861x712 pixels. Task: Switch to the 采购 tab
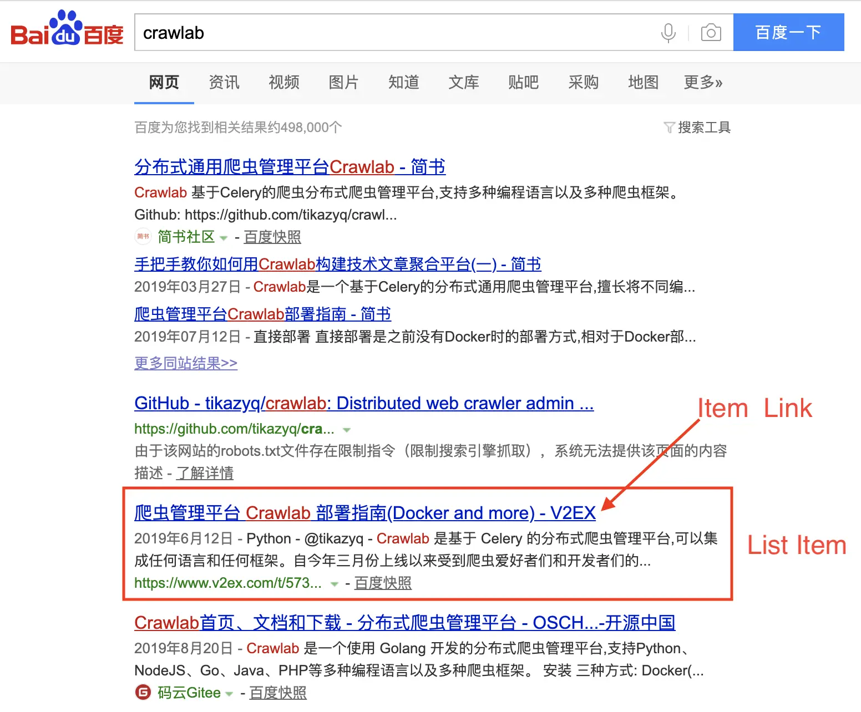coord(584,82)
